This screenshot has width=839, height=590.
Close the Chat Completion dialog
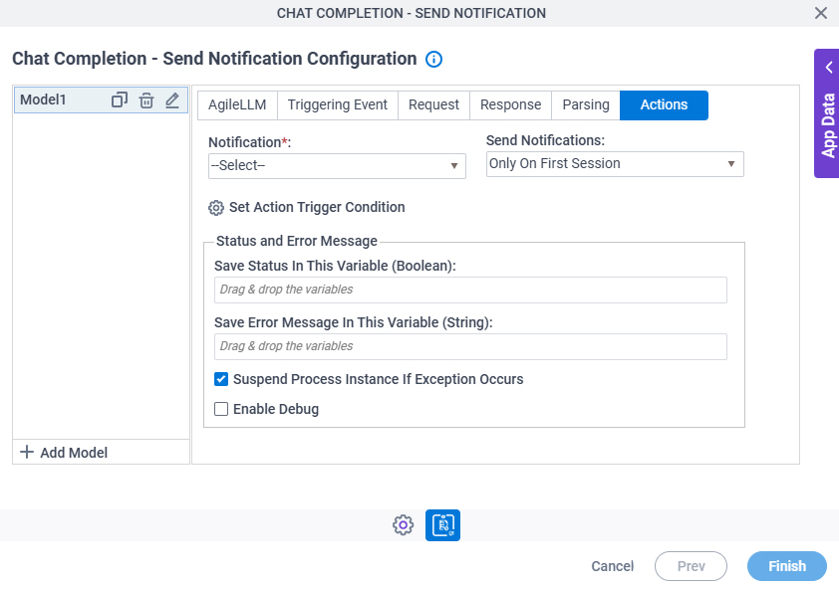point(821,13)
